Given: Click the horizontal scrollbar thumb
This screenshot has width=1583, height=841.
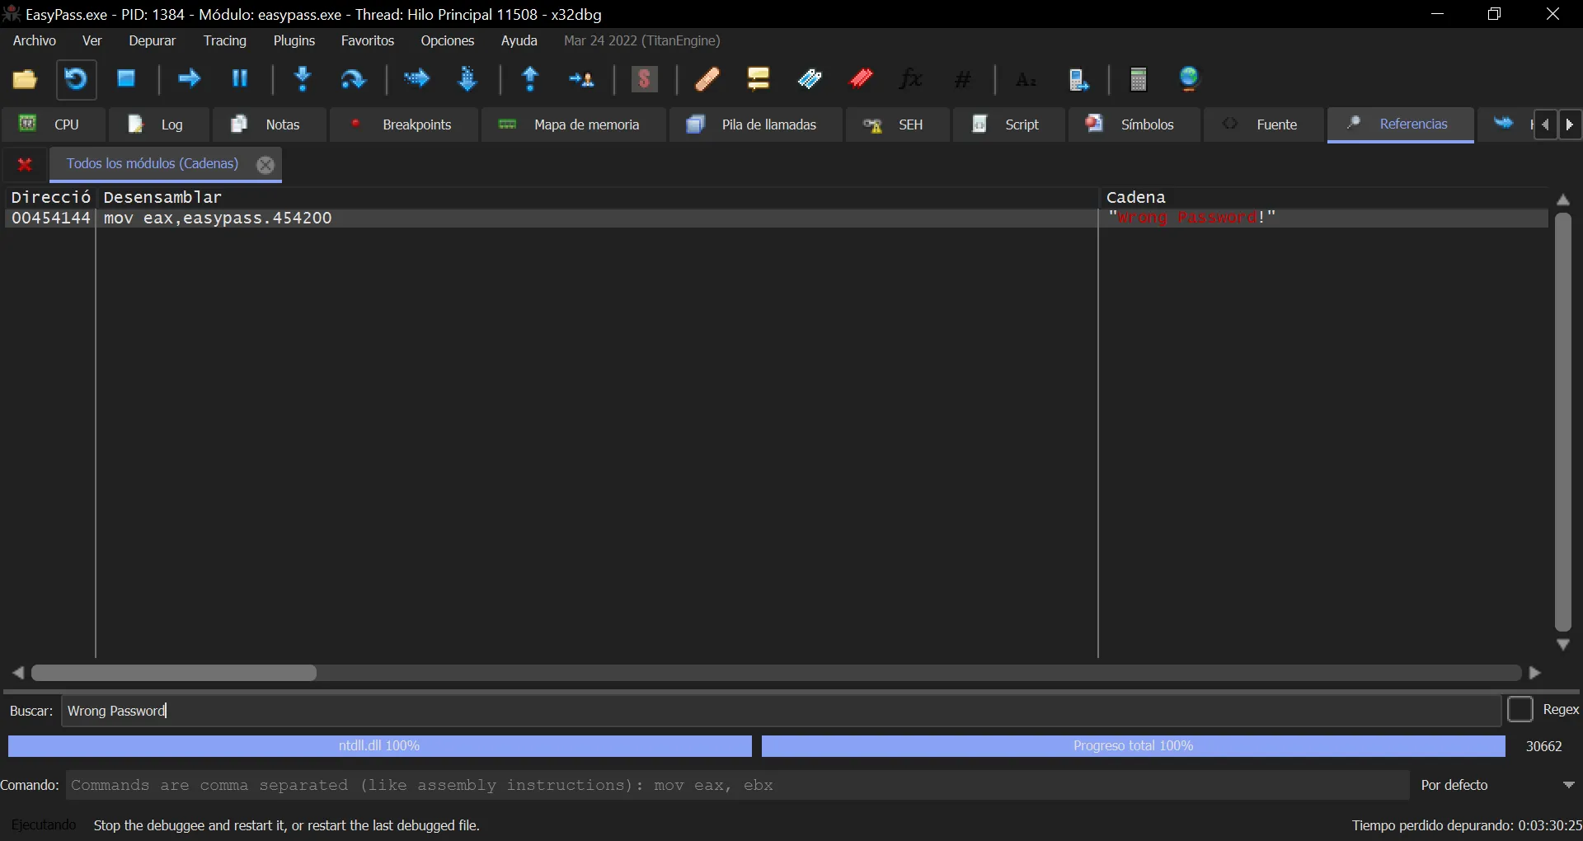Looking at the screenshot, I should tap(174, 674).
